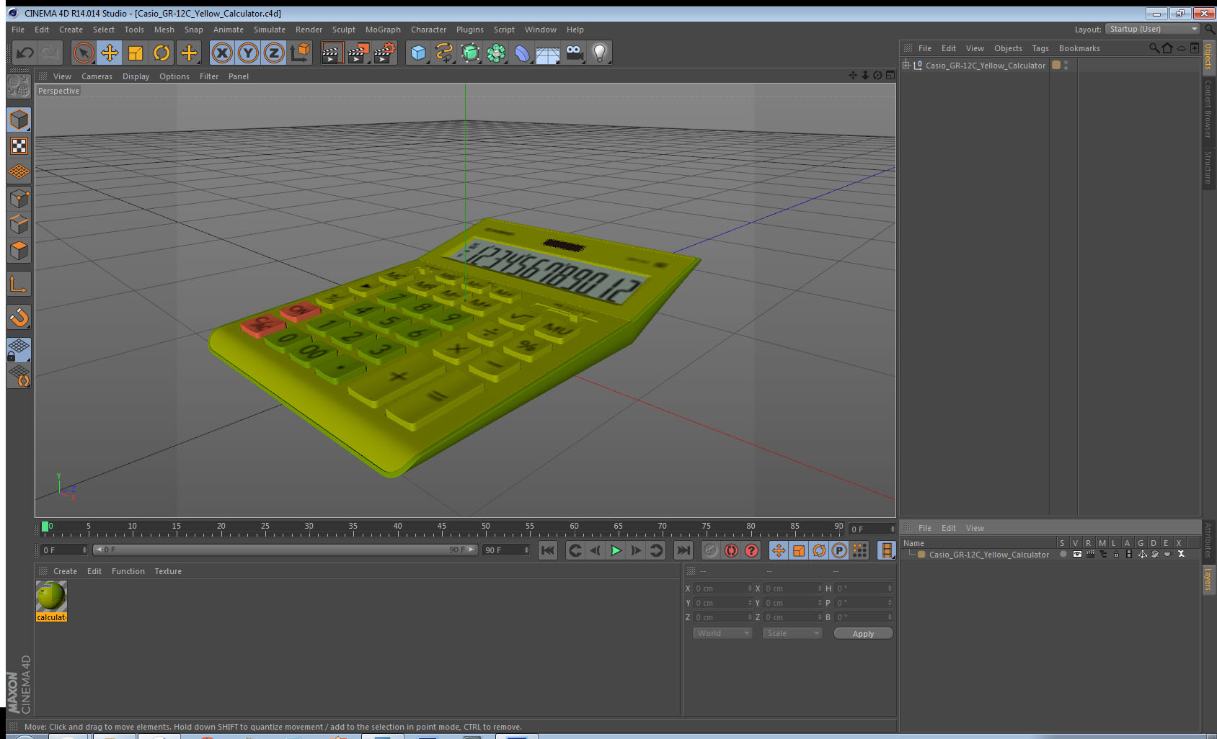Activate the Rotate tool in top toolbar

161,53
